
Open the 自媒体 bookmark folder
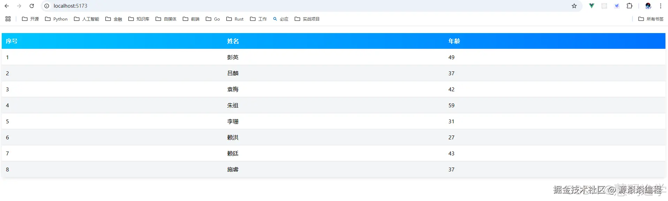[166, 19]
